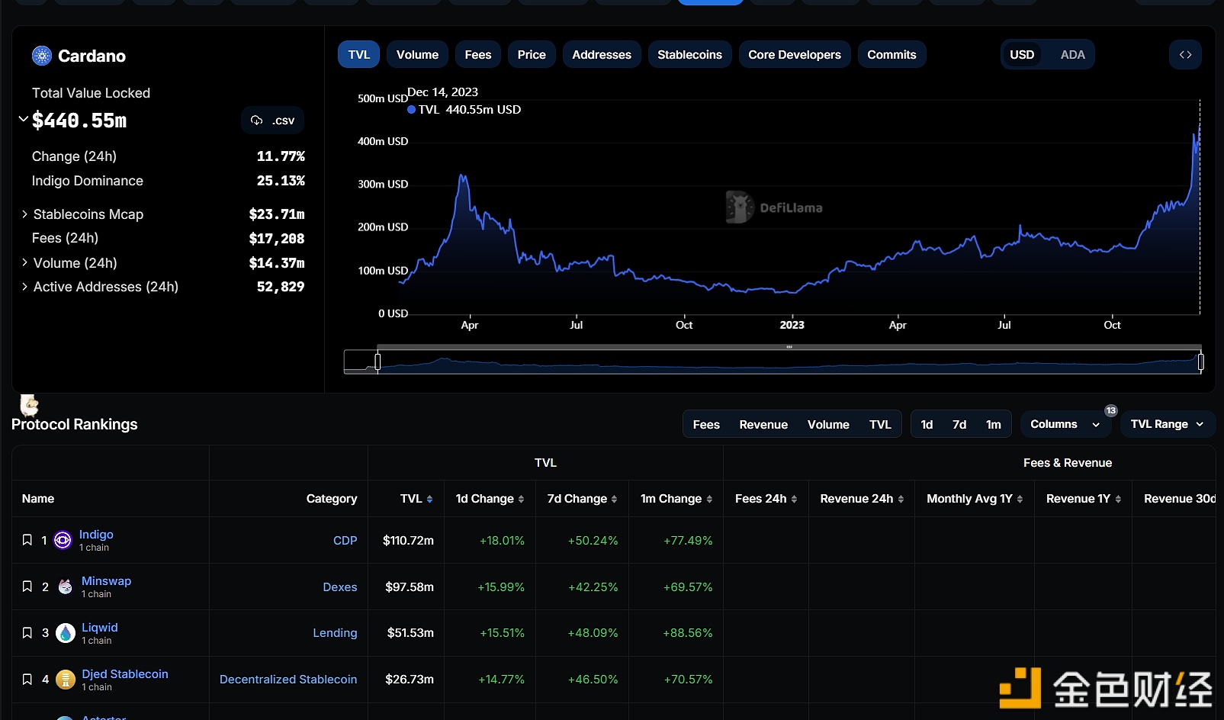1224x720 pixels.
Task: Toggle the Stablecoins chart metric
Action: (x=689, y=55)
